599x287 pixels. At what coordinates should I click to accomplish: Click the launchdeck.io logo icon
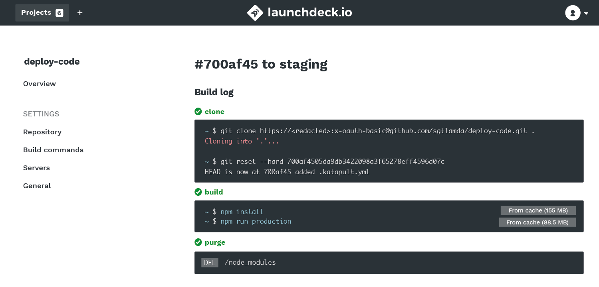[x=255, y=13]
